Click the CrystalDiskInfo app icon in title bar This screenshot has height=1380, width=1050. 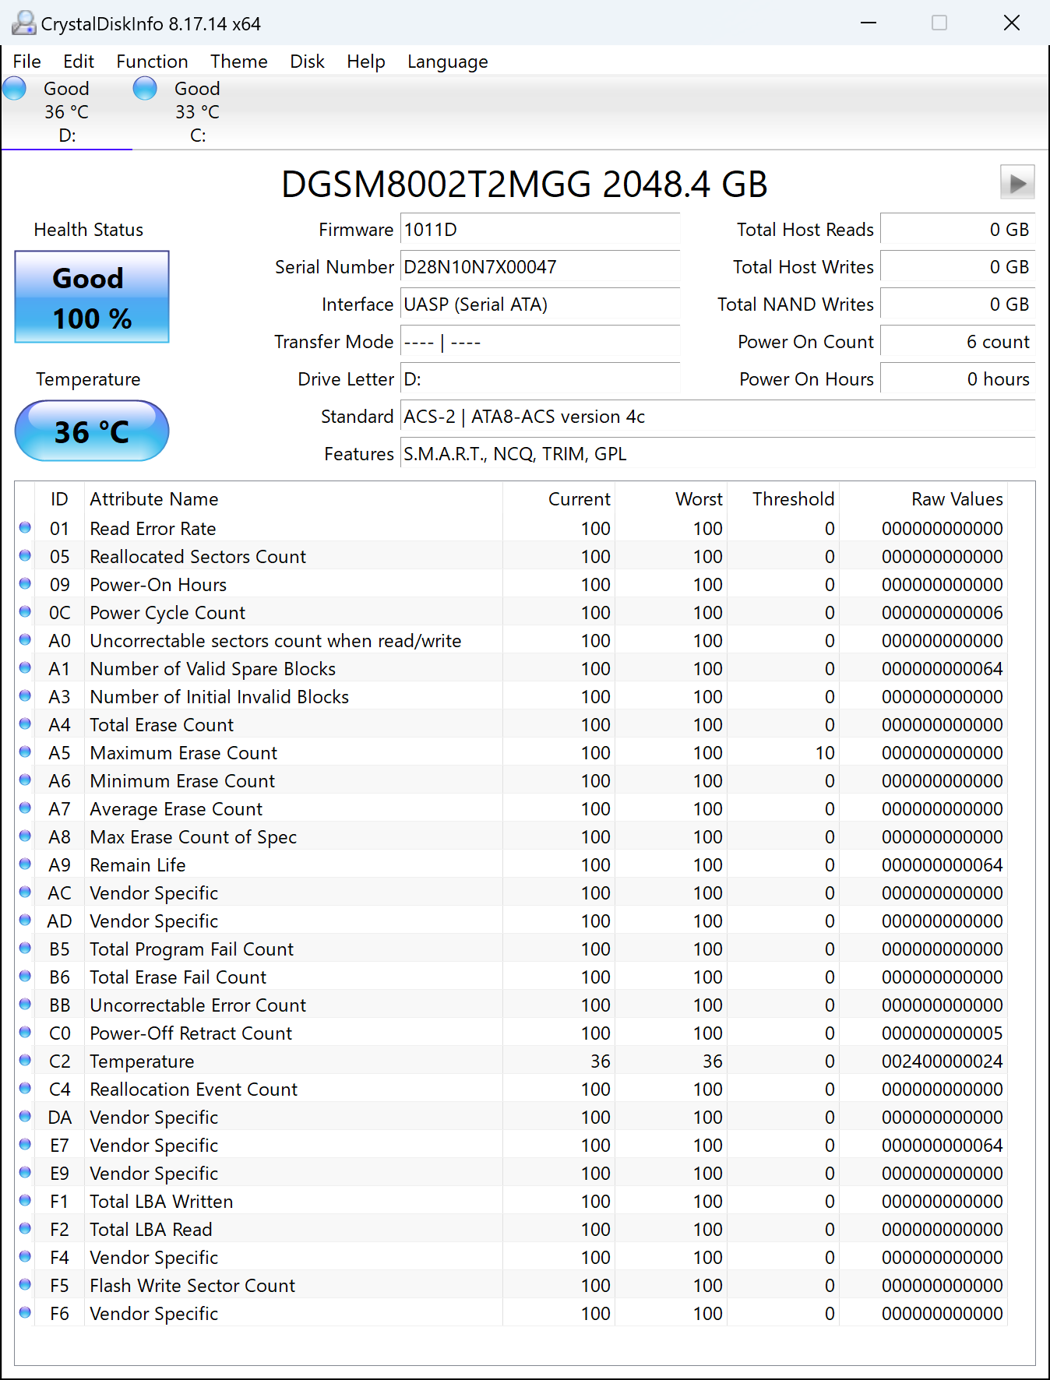click(x=23, y=23)
